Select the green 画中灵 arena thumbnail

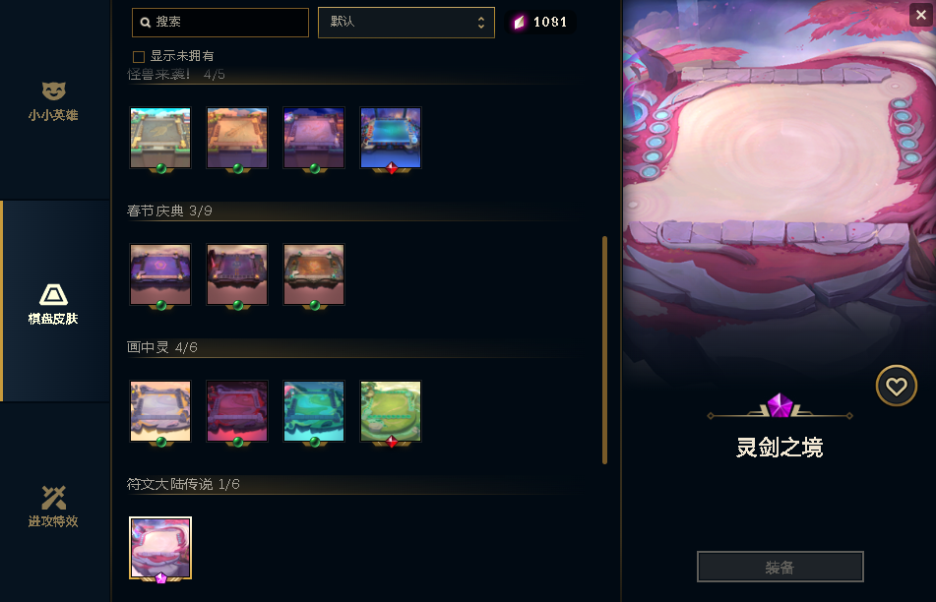(391, 411)
